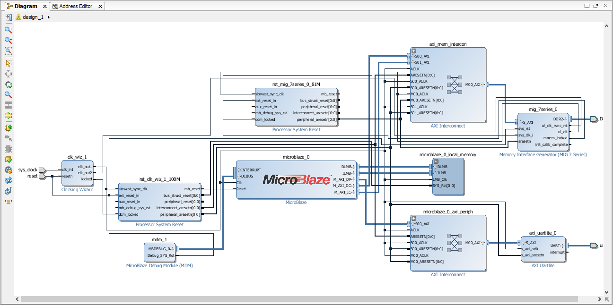Close the Diagram tab

(x=45, y=7)
